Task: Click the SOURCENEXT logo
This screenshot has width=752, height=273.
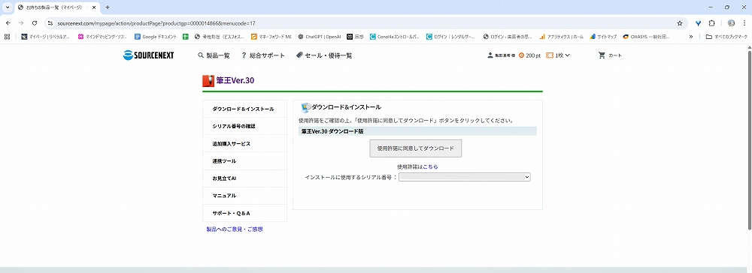Action: pyautogui.click(x=148, y=55)
